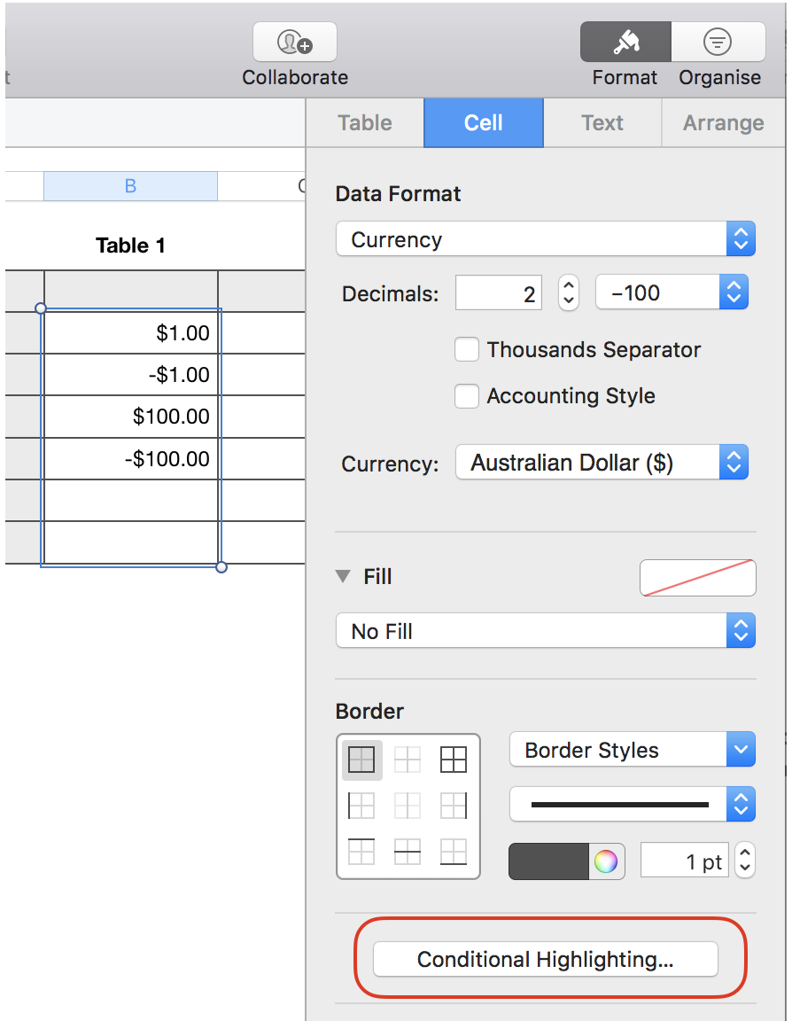
Task: Choose the bottom border grid icon
Action: click(454, 852)
